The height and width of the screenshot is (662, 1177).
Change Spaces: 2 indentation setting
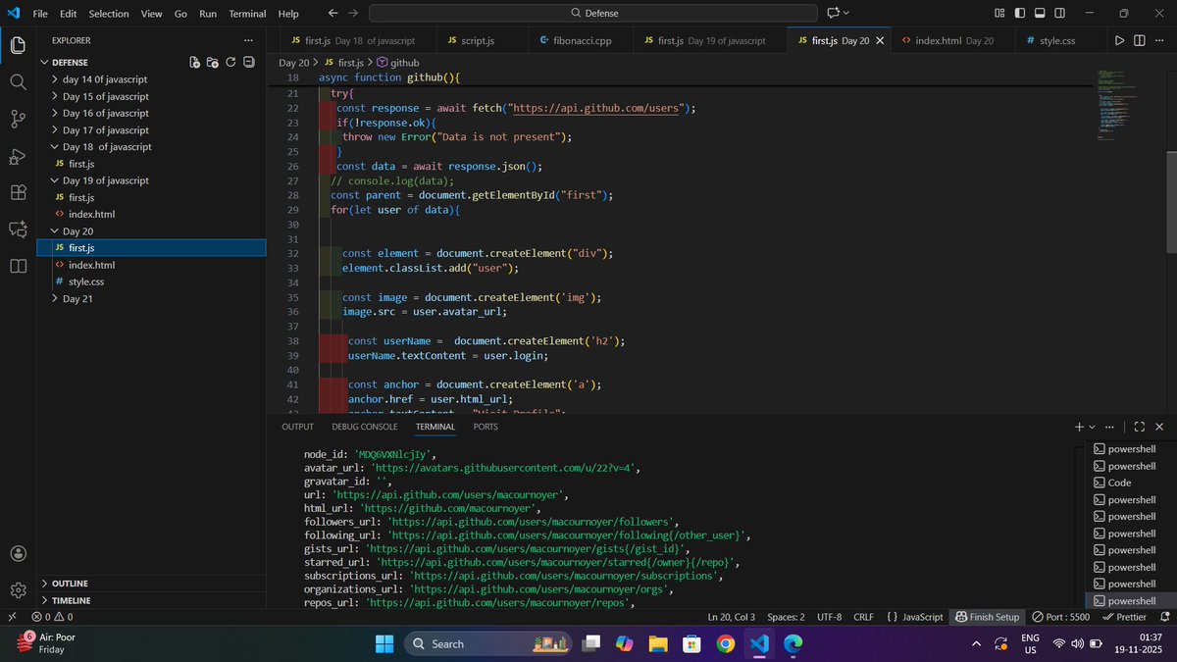(786, 617)
